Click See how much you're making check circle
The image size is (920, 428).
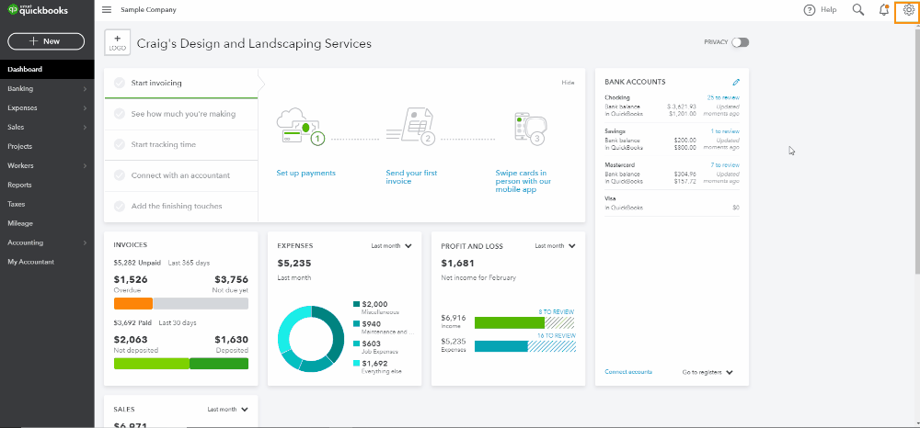(120, 114)
